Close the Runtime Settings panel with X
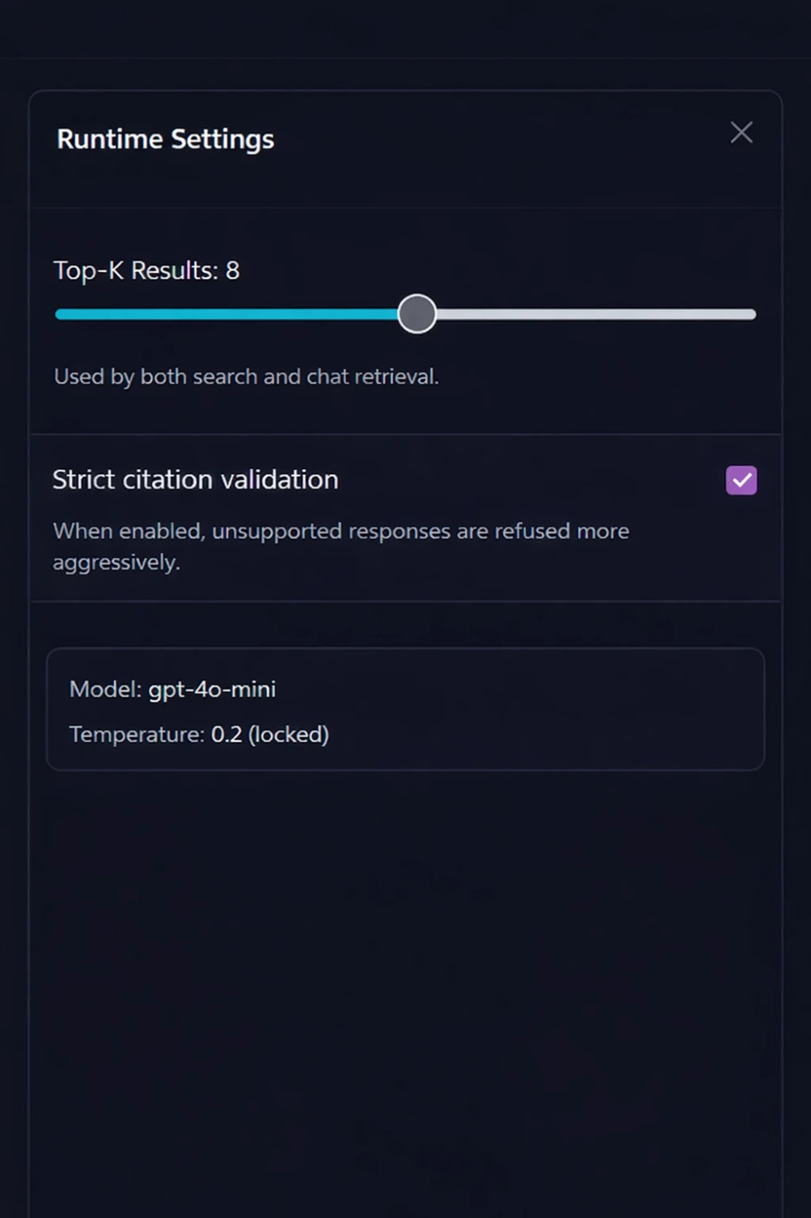 click(741, 133)
